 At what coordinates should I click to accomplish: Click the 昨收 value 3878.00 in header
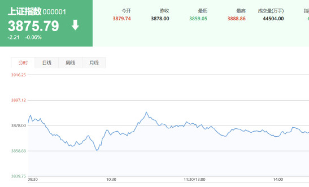pos(160,19)
